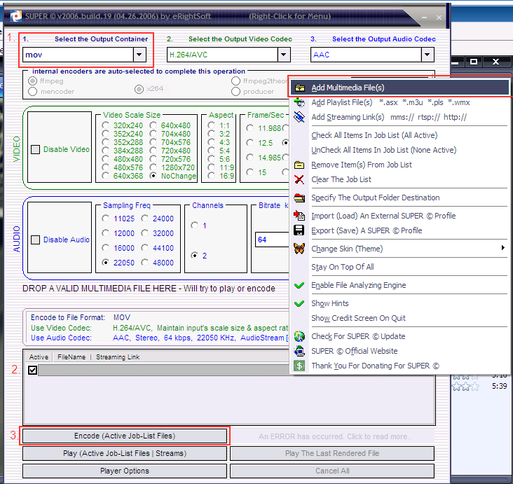Select the 640x480 video scale size
This screenshot has height=484, width=513.
coord(153,125)
